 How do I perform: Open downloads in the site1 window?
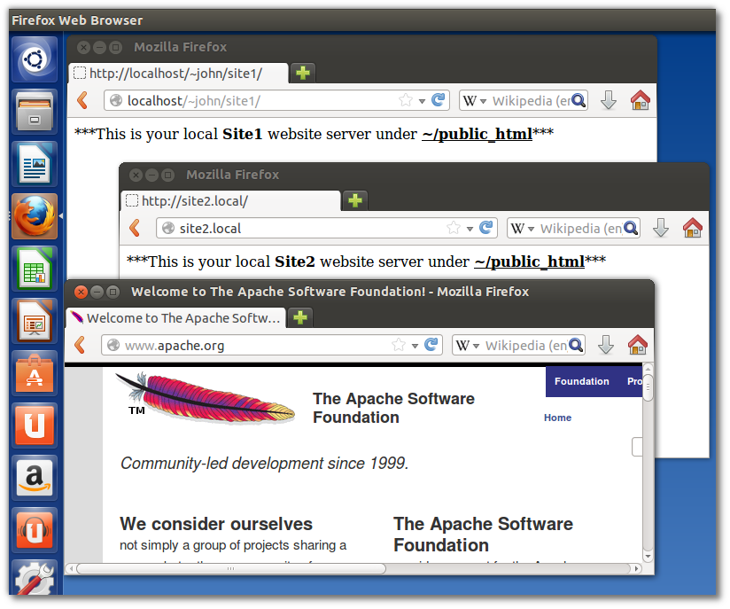[609, 100]
